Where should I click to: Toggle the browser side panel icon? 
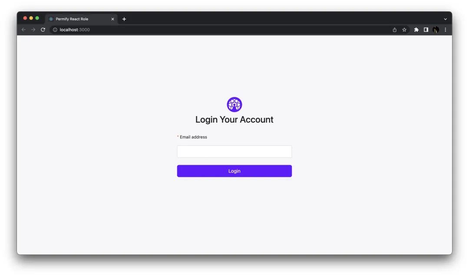[x=426, y=30]
